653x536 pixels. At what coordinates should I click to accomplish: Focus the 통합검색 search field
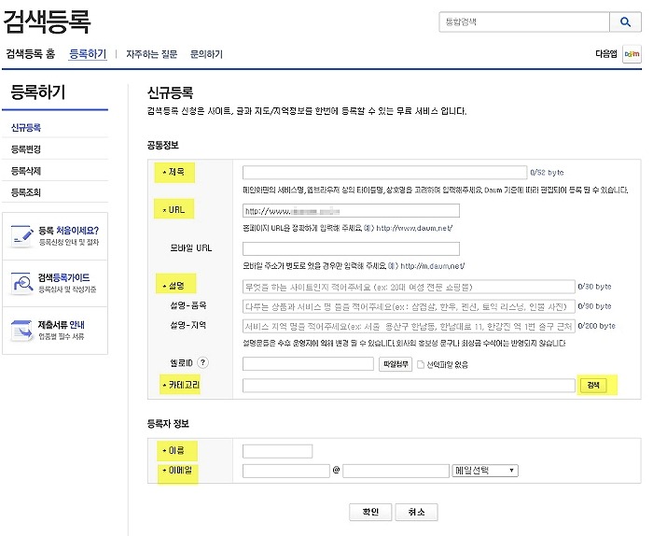524,21
